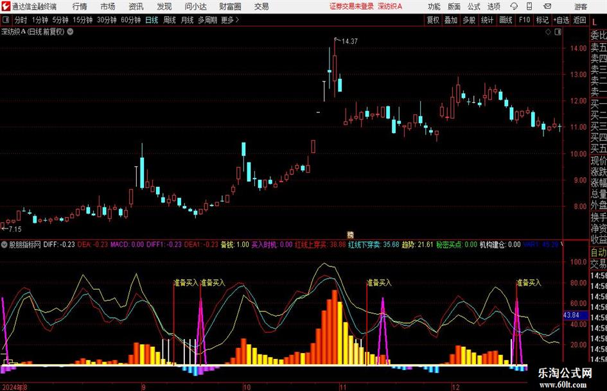Click the 标记 toolbar button
This screenshot has height=391, width=607.
click(x=542, y=20)
